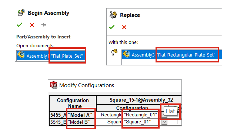Click the Assembly3 document icon
Screen dimensions: 237x133
click(x=126, y=54)
